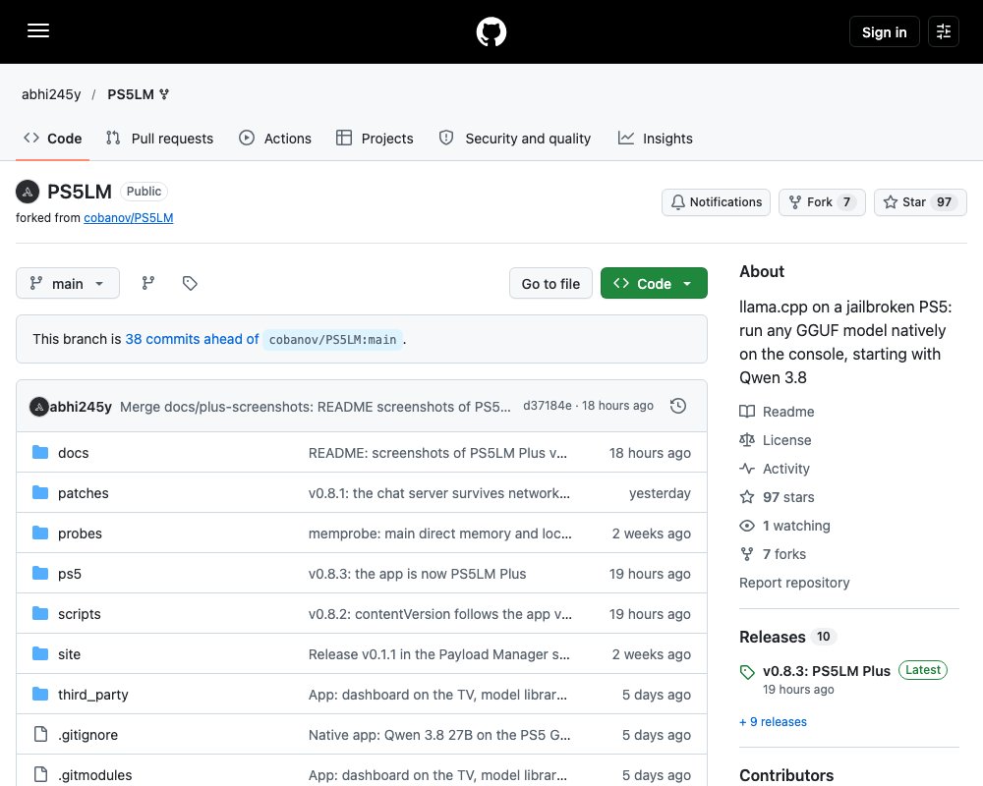This screenshot has width=983, height=786.
Task: Open the Actions tab
Action: tap(275, 139)
